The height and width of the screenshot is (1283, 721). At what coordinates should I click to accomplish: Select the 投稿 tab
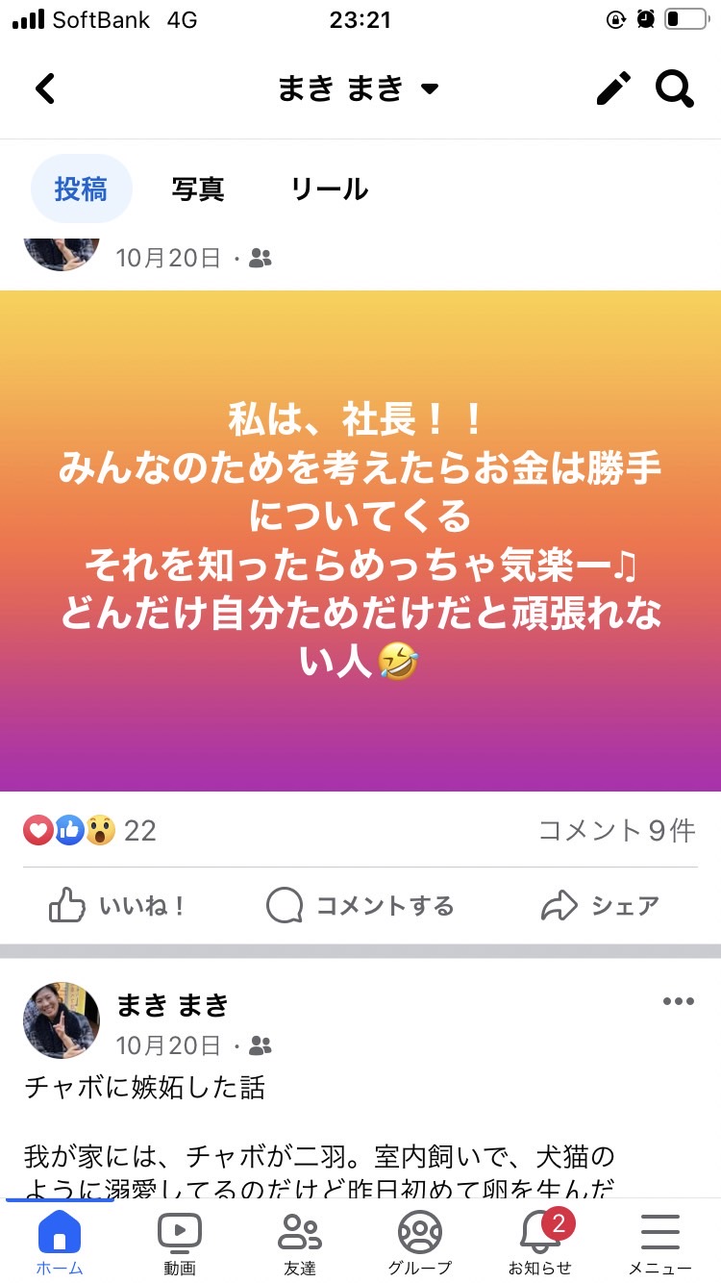81,189
